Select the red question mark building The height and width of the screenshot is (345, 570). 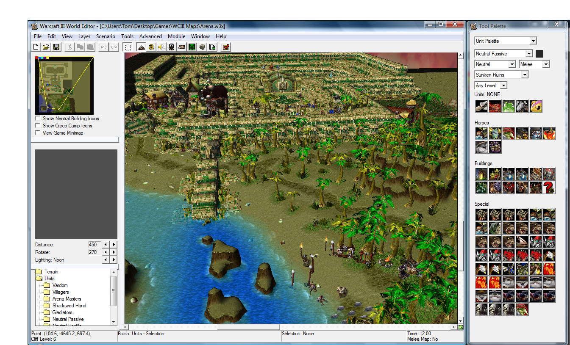pyautogui.click(x=549, y=188)
